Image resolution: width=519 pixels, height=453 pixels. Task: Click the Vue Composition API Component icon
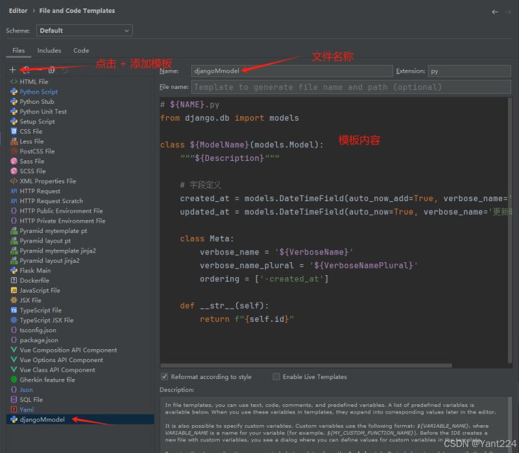tap(14, 350)
